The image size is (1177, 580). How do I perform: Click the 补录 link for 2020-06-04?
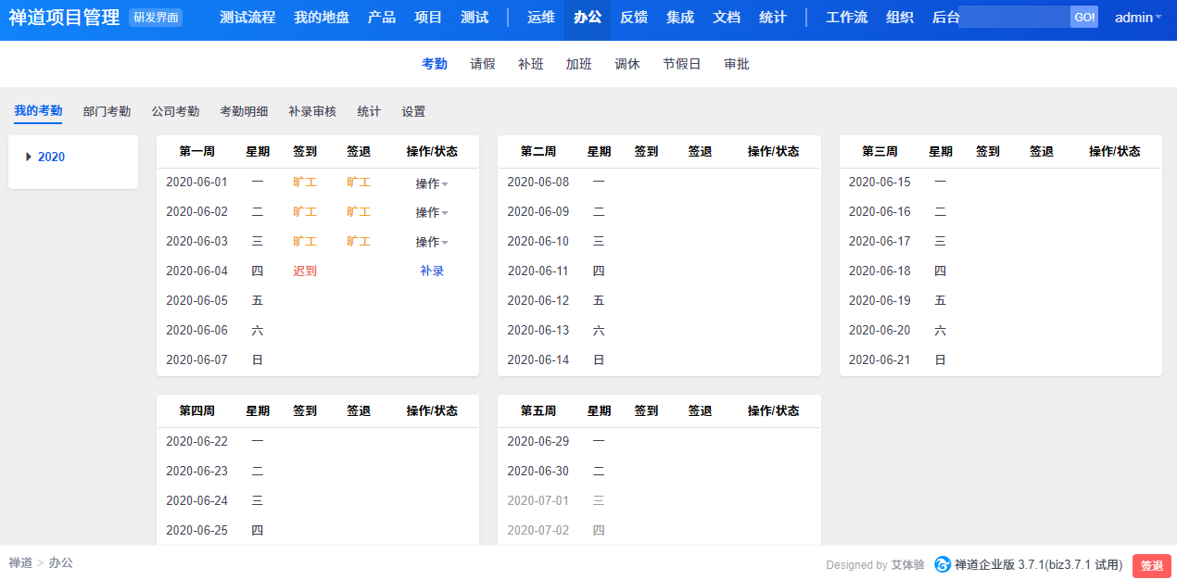(x=432, y=271)
